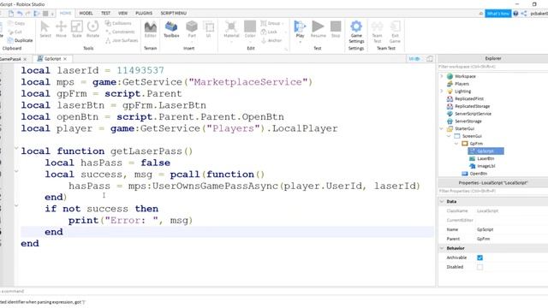Switch to the SCRIPT MENU ribbon tab
548x308 pixels.
coord(174,14)
